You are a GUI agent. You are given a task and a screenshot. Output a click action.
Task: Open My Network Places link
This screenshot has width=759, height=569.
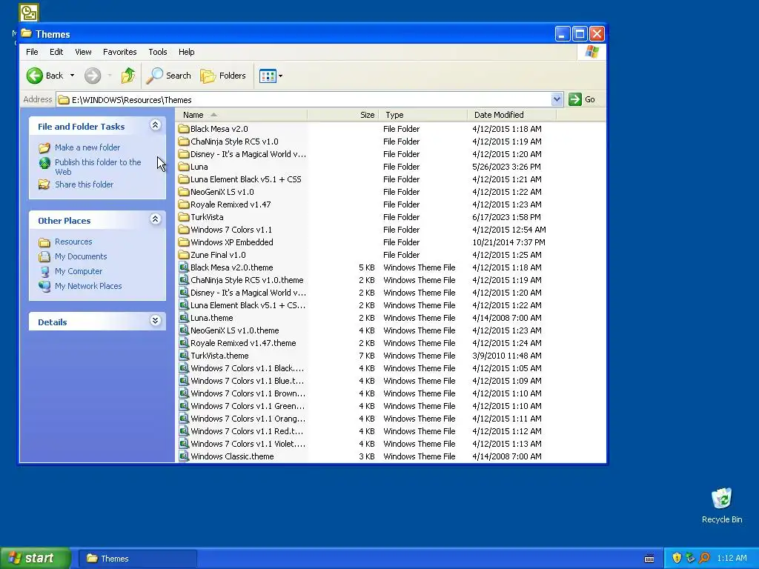tap(88, 286)
